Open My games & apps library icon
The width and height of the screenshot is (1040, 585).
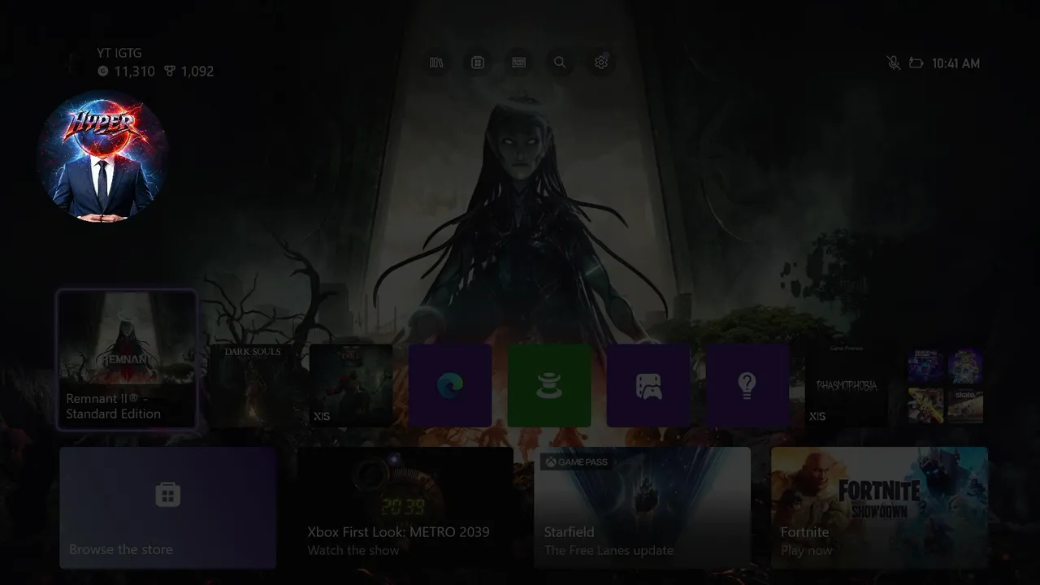click(x=436, y=63)
